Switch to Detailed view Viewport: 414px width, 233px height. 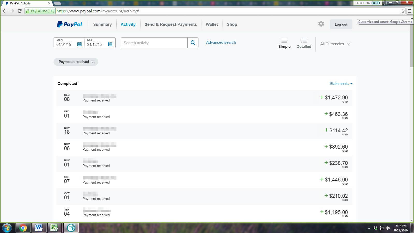coord(304,43)
